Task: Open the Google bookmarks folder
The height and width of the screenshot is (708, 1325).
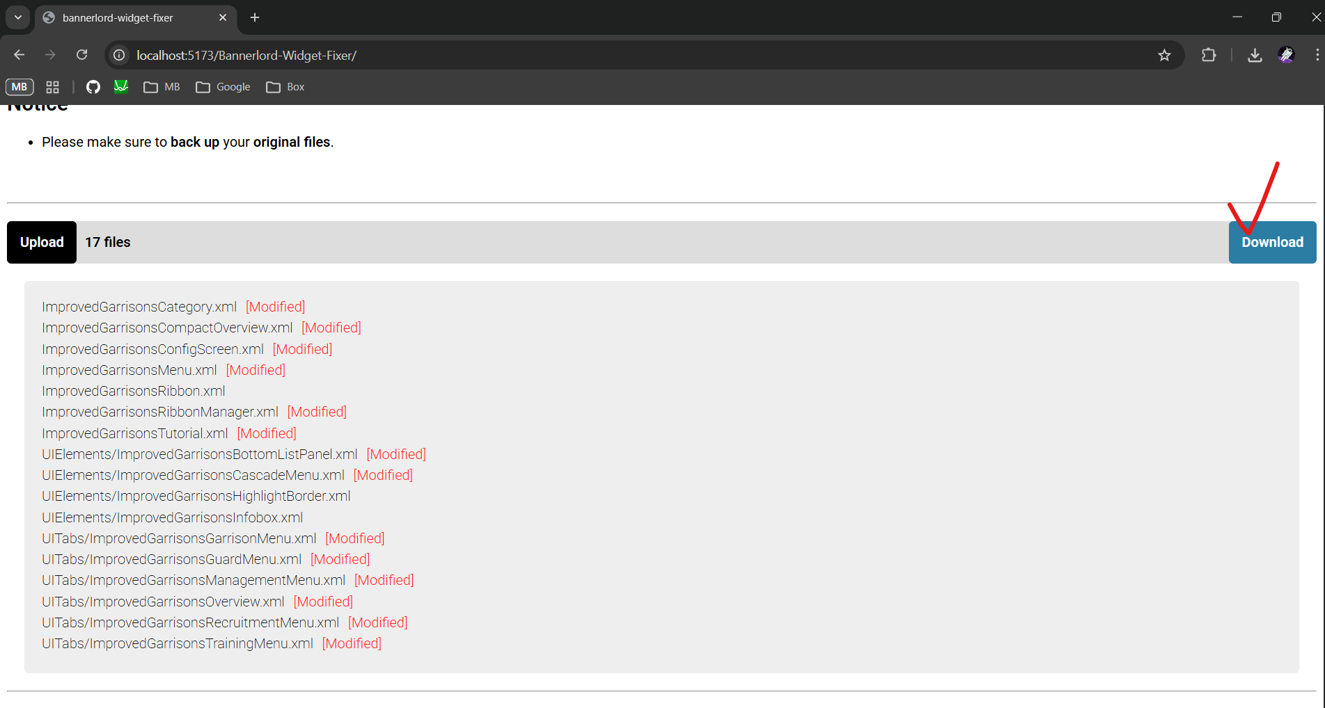Action: pos(223,87)
